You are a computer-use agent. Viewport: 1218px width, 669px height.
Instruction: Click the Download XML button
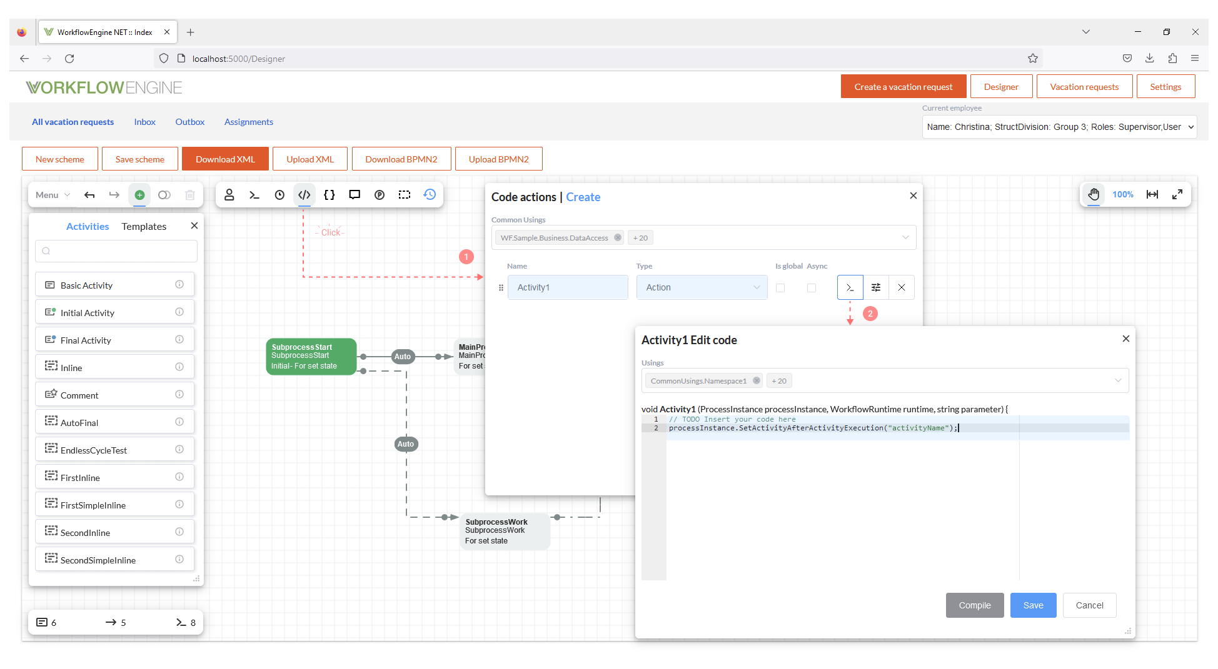[x=225, y=159]
